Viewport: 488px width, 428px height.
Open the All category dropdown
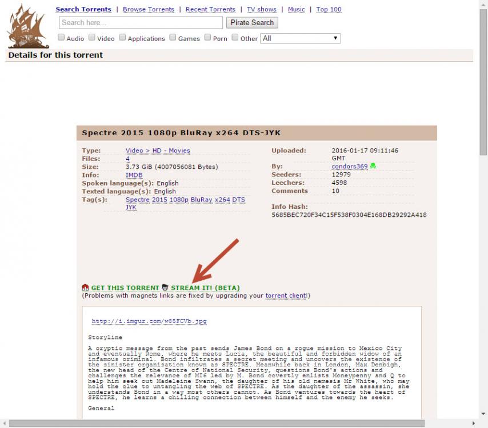coord(301,38)
